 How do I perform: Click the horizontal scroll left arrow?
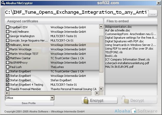[x=7, y=93]
